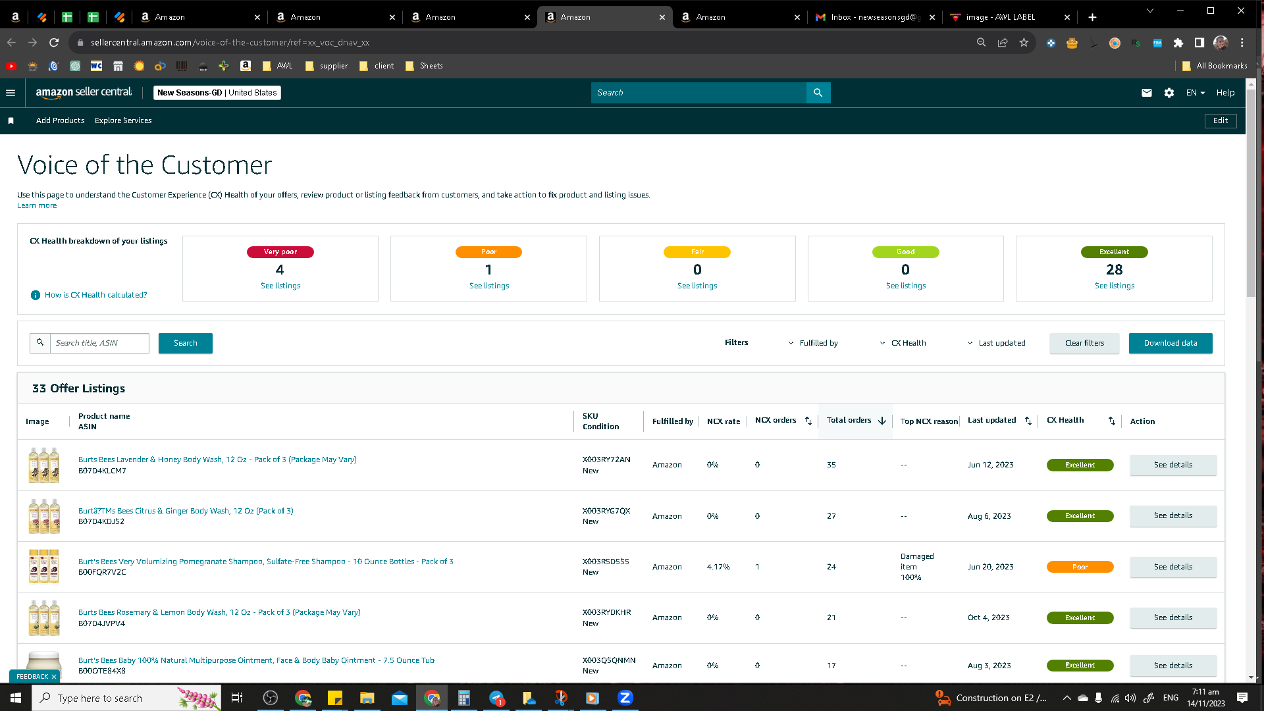Screen dimensions: 1264x711
Task: Reload the current page
Action: pos(54,43)
